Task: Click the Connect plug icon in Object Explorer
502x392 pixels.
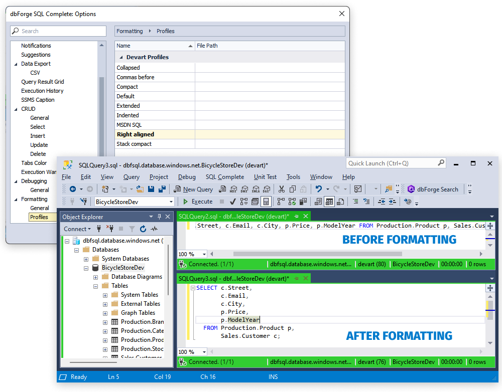Action: pyautogui.click(x=99, y=229)
